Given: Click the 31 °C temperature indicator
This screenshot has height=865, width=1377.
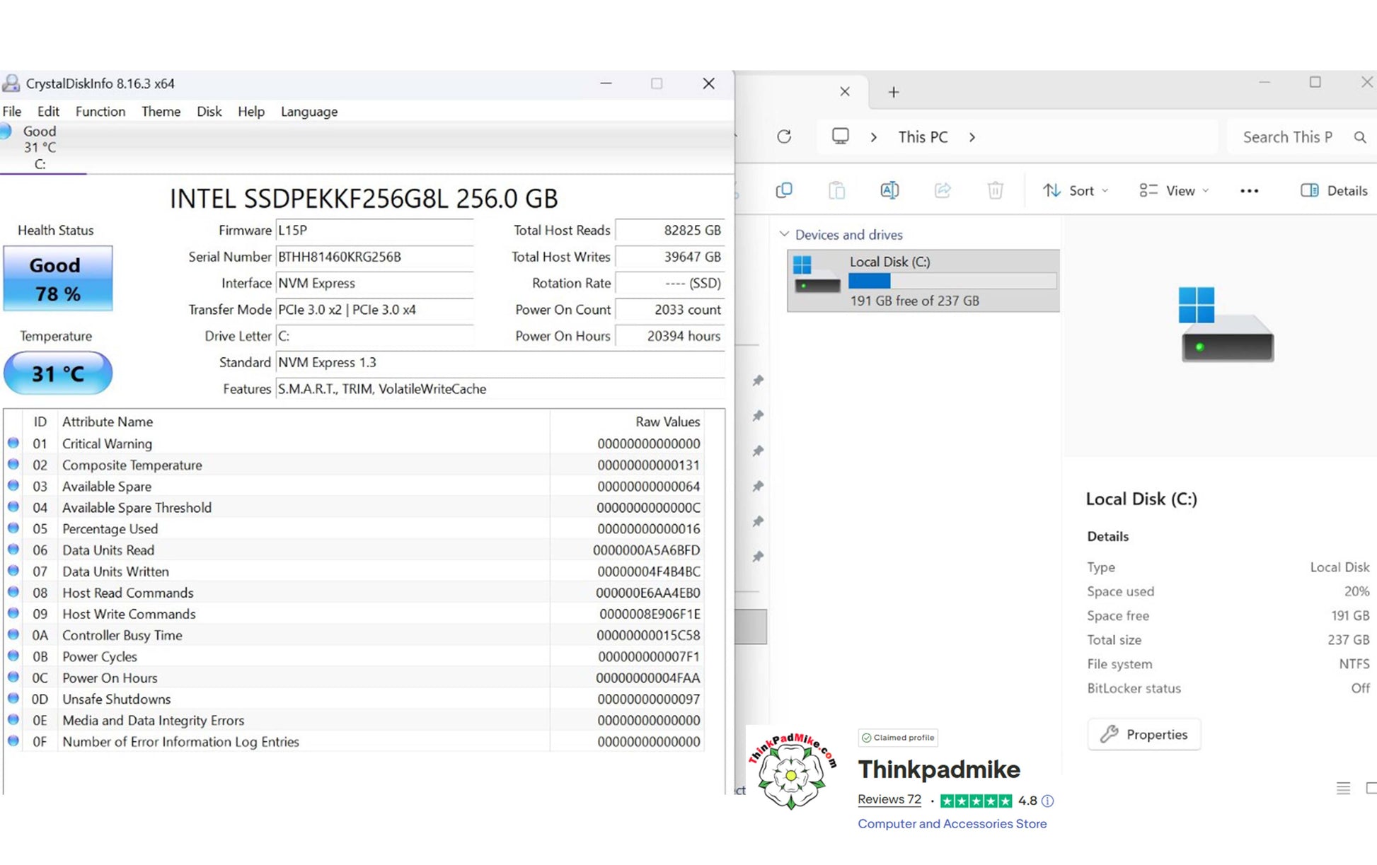Looking at the screenshot, I should tap(58, 373).
